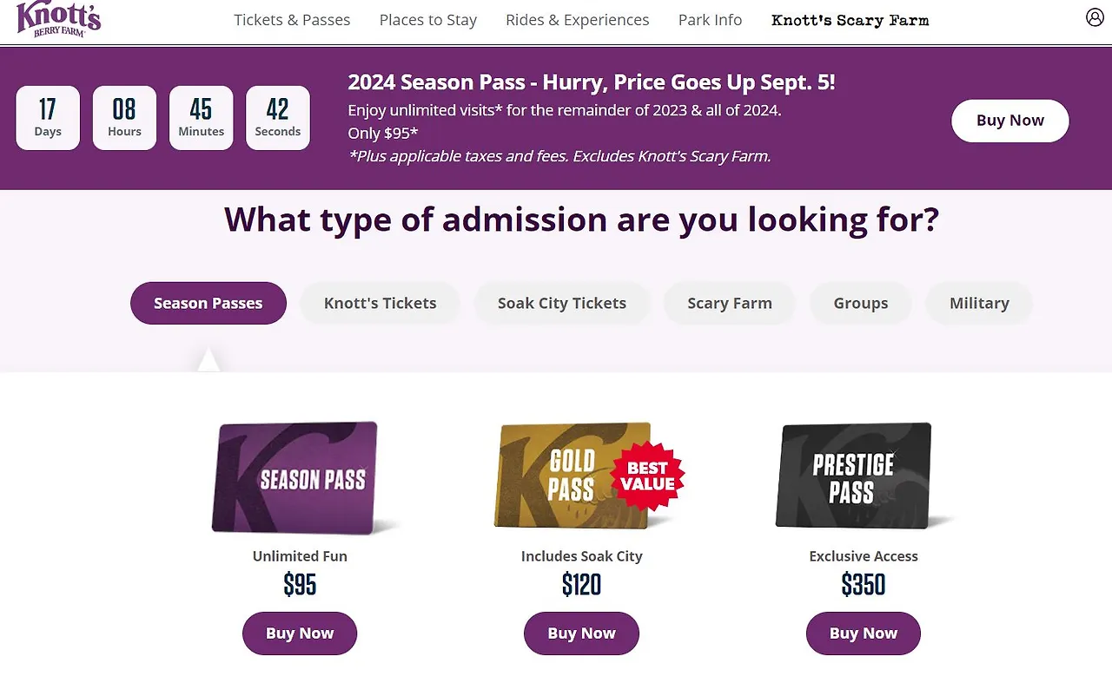The height and width of the screenshot is (676, 1112).
Task: Click Buy Now in the purple banner
Action: coord(1009,121)
